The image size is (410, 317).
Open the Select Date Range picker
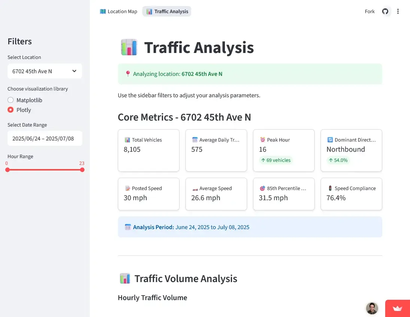pyautogui.click(x=45, y=138)
